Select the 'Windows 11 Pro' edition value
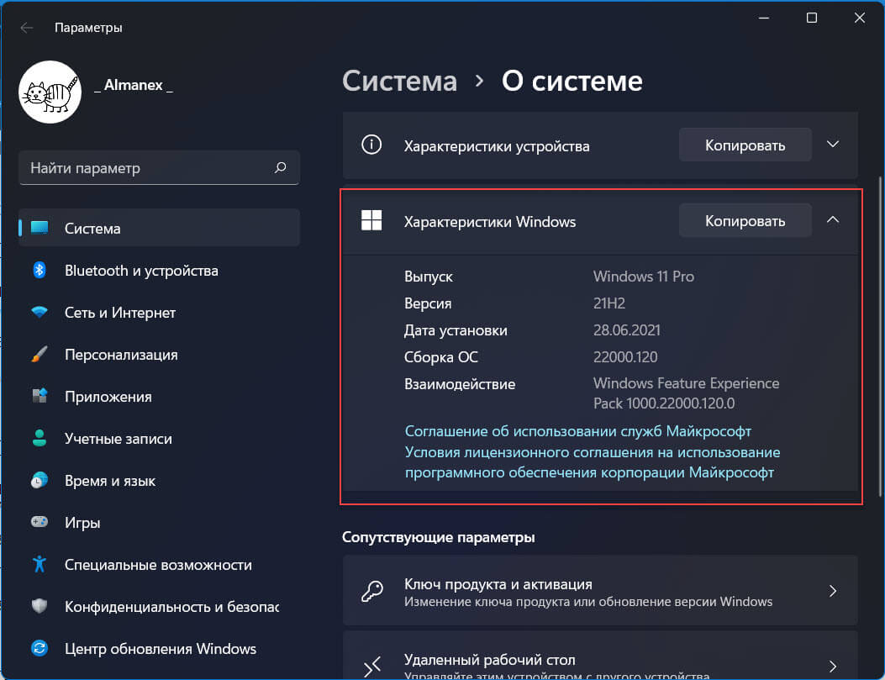The image size is (885, 680). pyautogui.click(x=644, y=277)
